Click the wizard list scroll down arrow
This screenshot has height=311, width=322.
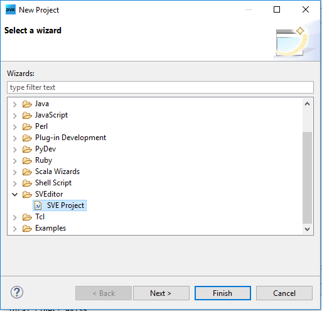point(307,229)
